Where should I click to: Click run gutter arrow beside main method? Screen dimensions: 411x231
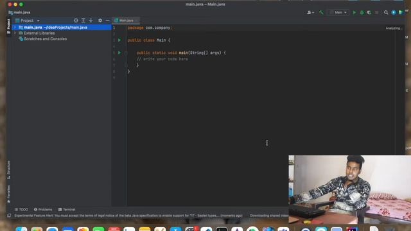click(119, 53)
